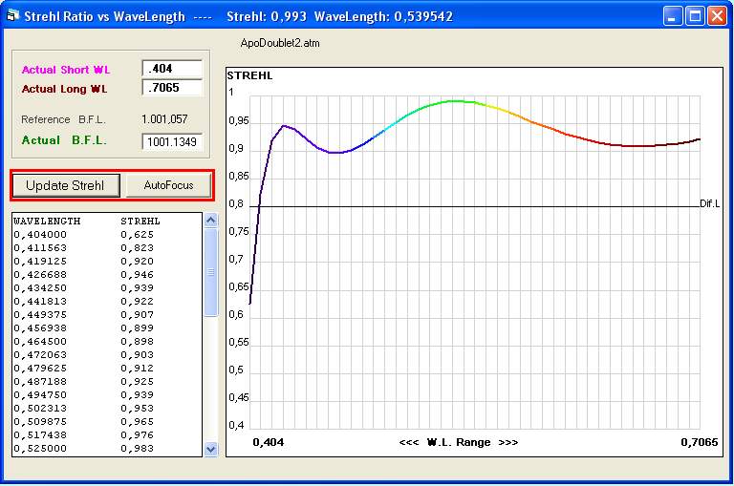Click the 0,7065 end wavelength on the axis
Screen dimensions: 734x486
pos(700,442)
